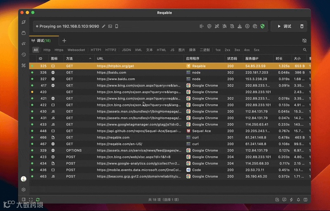330x211 pixels.
Task: Toggle the 2xx status filter
Action: tap(227, 50)
